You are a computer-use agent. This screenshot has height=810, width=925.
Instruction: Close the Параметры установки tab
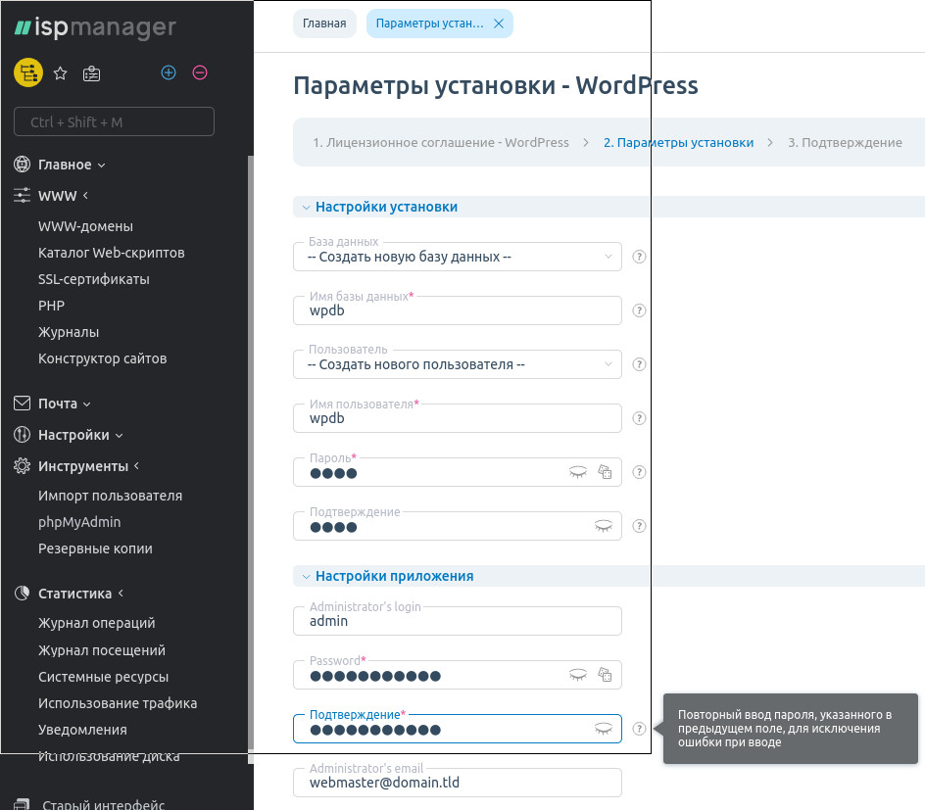click(x=499, y=24)
